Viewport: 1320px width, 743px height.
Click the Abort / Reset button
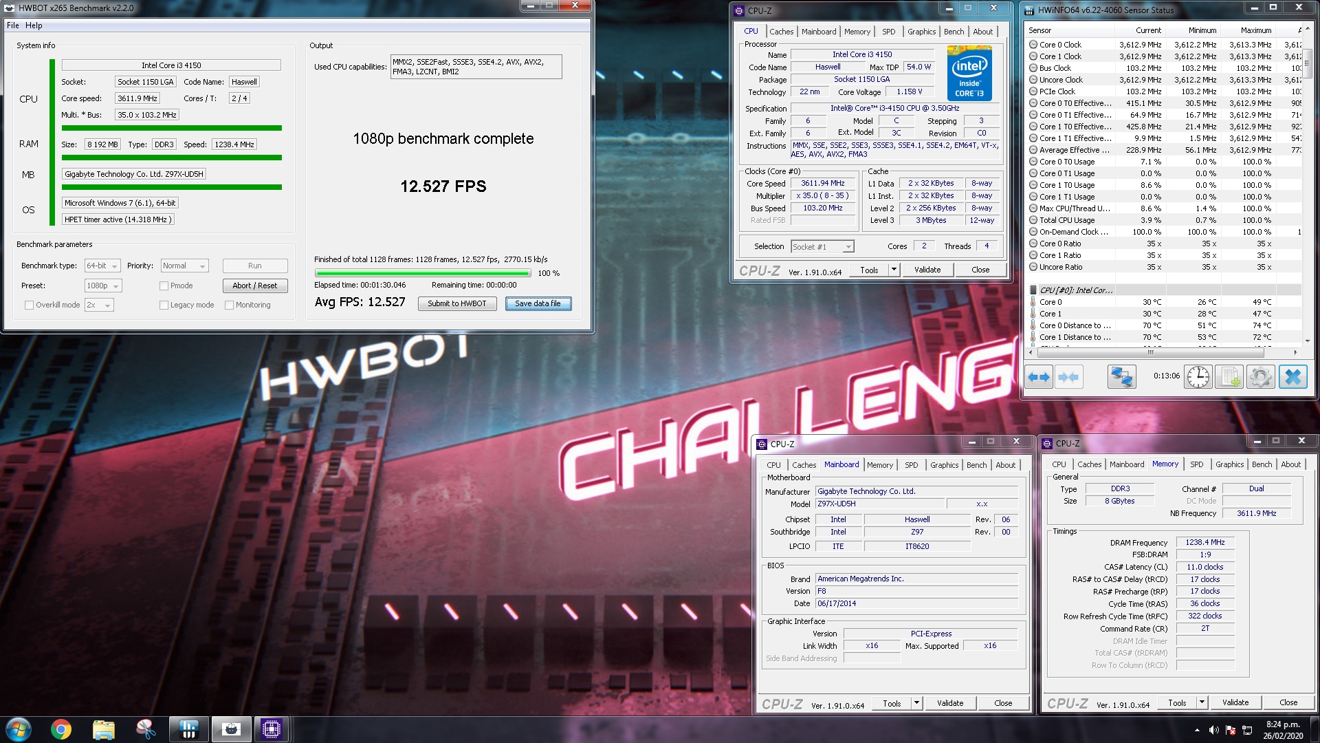pyautogui.click(x=254, y=286)
